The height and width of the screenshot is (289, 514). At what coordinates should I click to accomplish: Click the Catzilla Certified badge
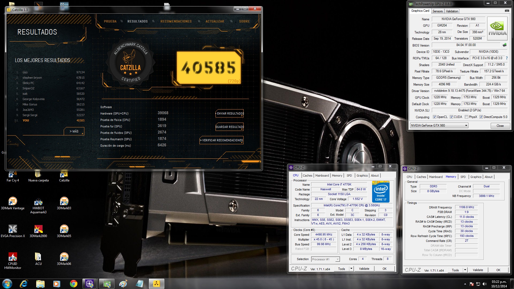coord(130,63)
